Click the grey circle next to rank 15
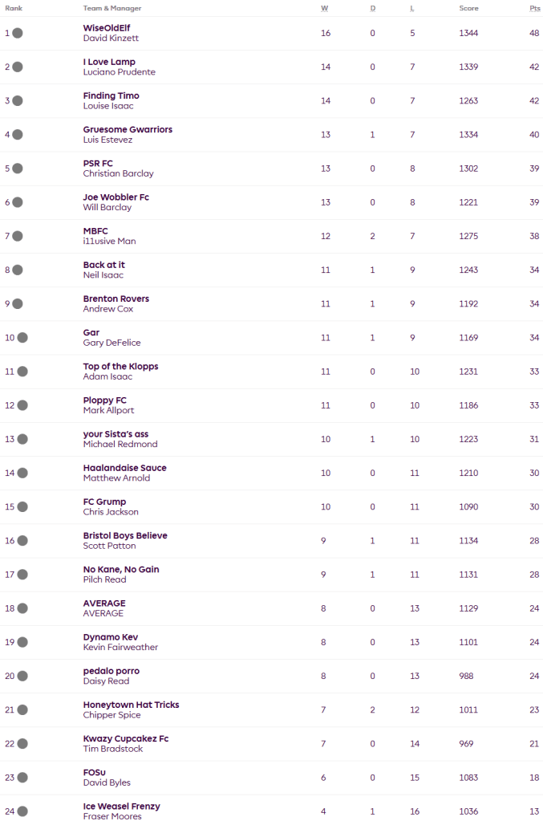543x821 pixels. point(22,507)
